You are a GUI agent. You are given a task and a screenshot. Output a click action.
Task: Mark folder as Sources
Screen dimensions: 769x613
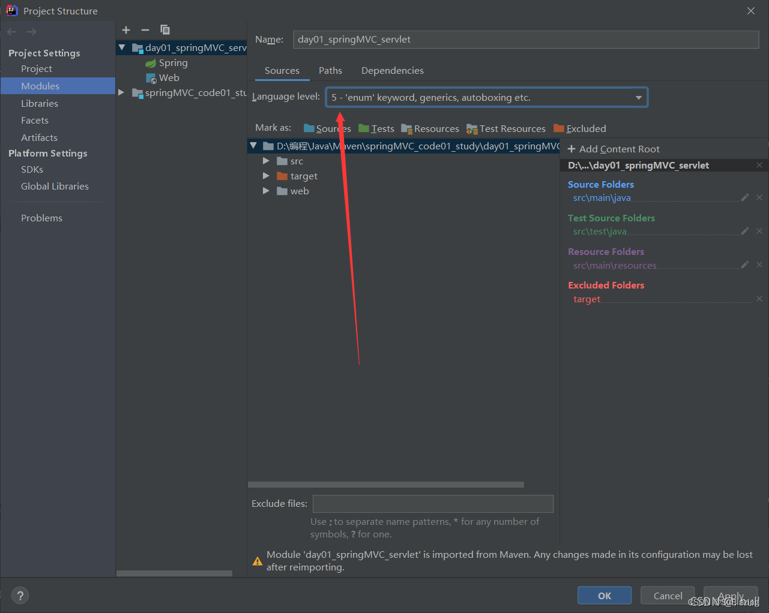tap(327, 128)
